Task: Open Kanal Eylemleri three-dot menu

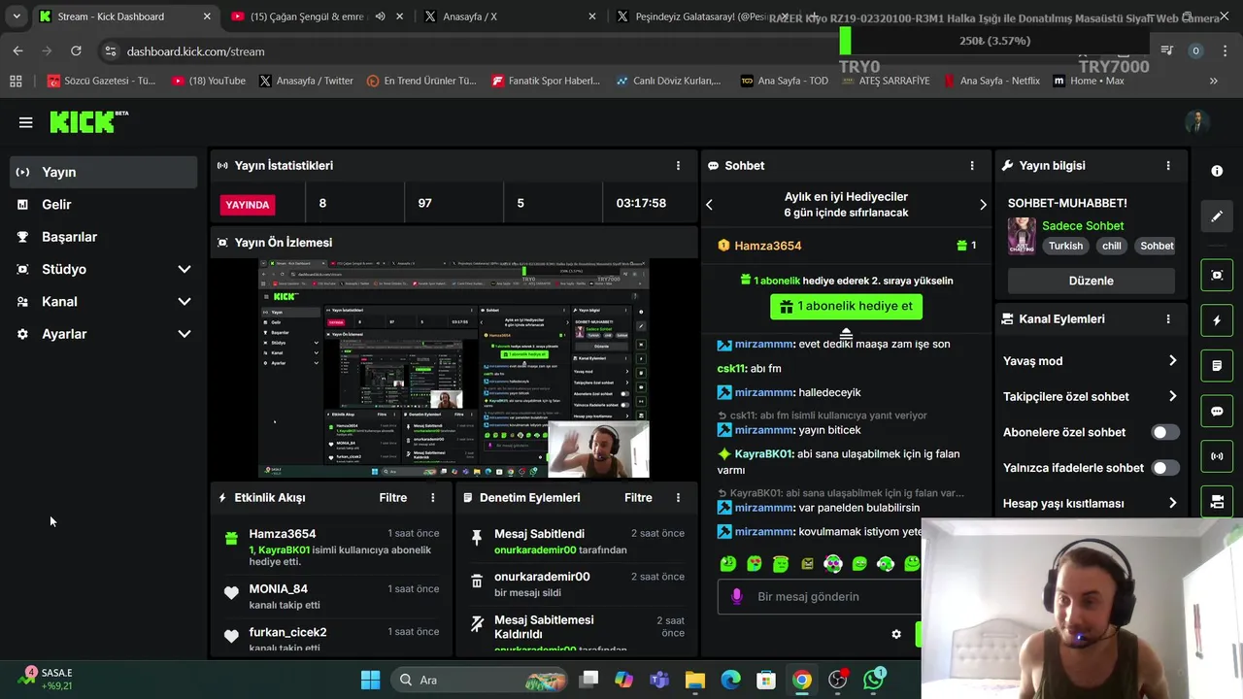Action: pyautogui.click(x=1168, y=318)
